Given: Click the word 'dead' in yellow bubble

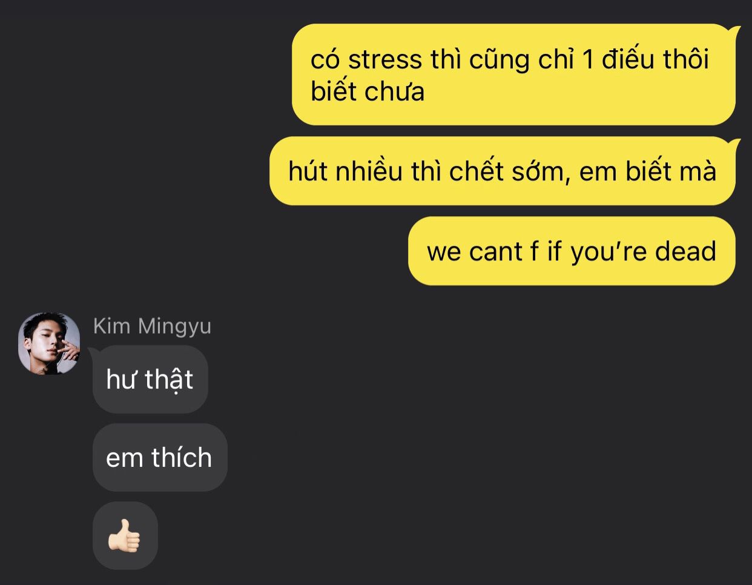Looking at the screenshot, I should 685,251.
